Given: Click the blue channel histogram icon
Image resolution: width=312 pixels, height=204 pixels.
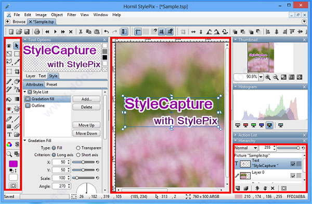Looking at the screenshot, I should [x=261, y=125].
